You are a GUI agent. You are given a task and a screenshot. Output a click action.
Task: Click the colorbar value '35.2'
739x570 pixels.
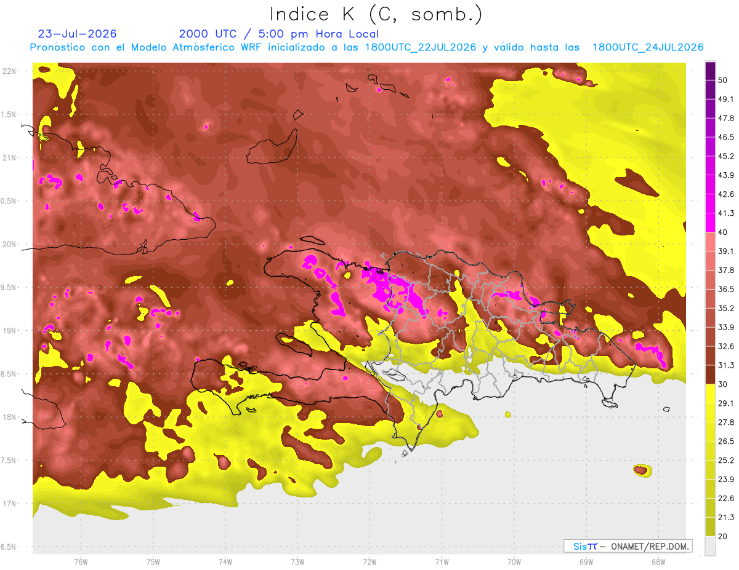pyautogui.click(x=726, y=308)
